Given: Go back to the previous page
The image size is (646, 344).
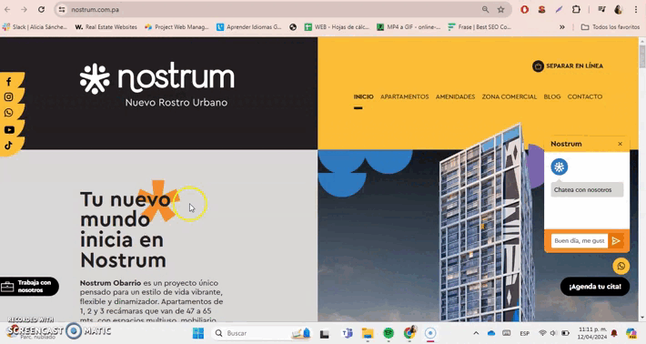Looking at the screenshot, I should click(8, 9).
